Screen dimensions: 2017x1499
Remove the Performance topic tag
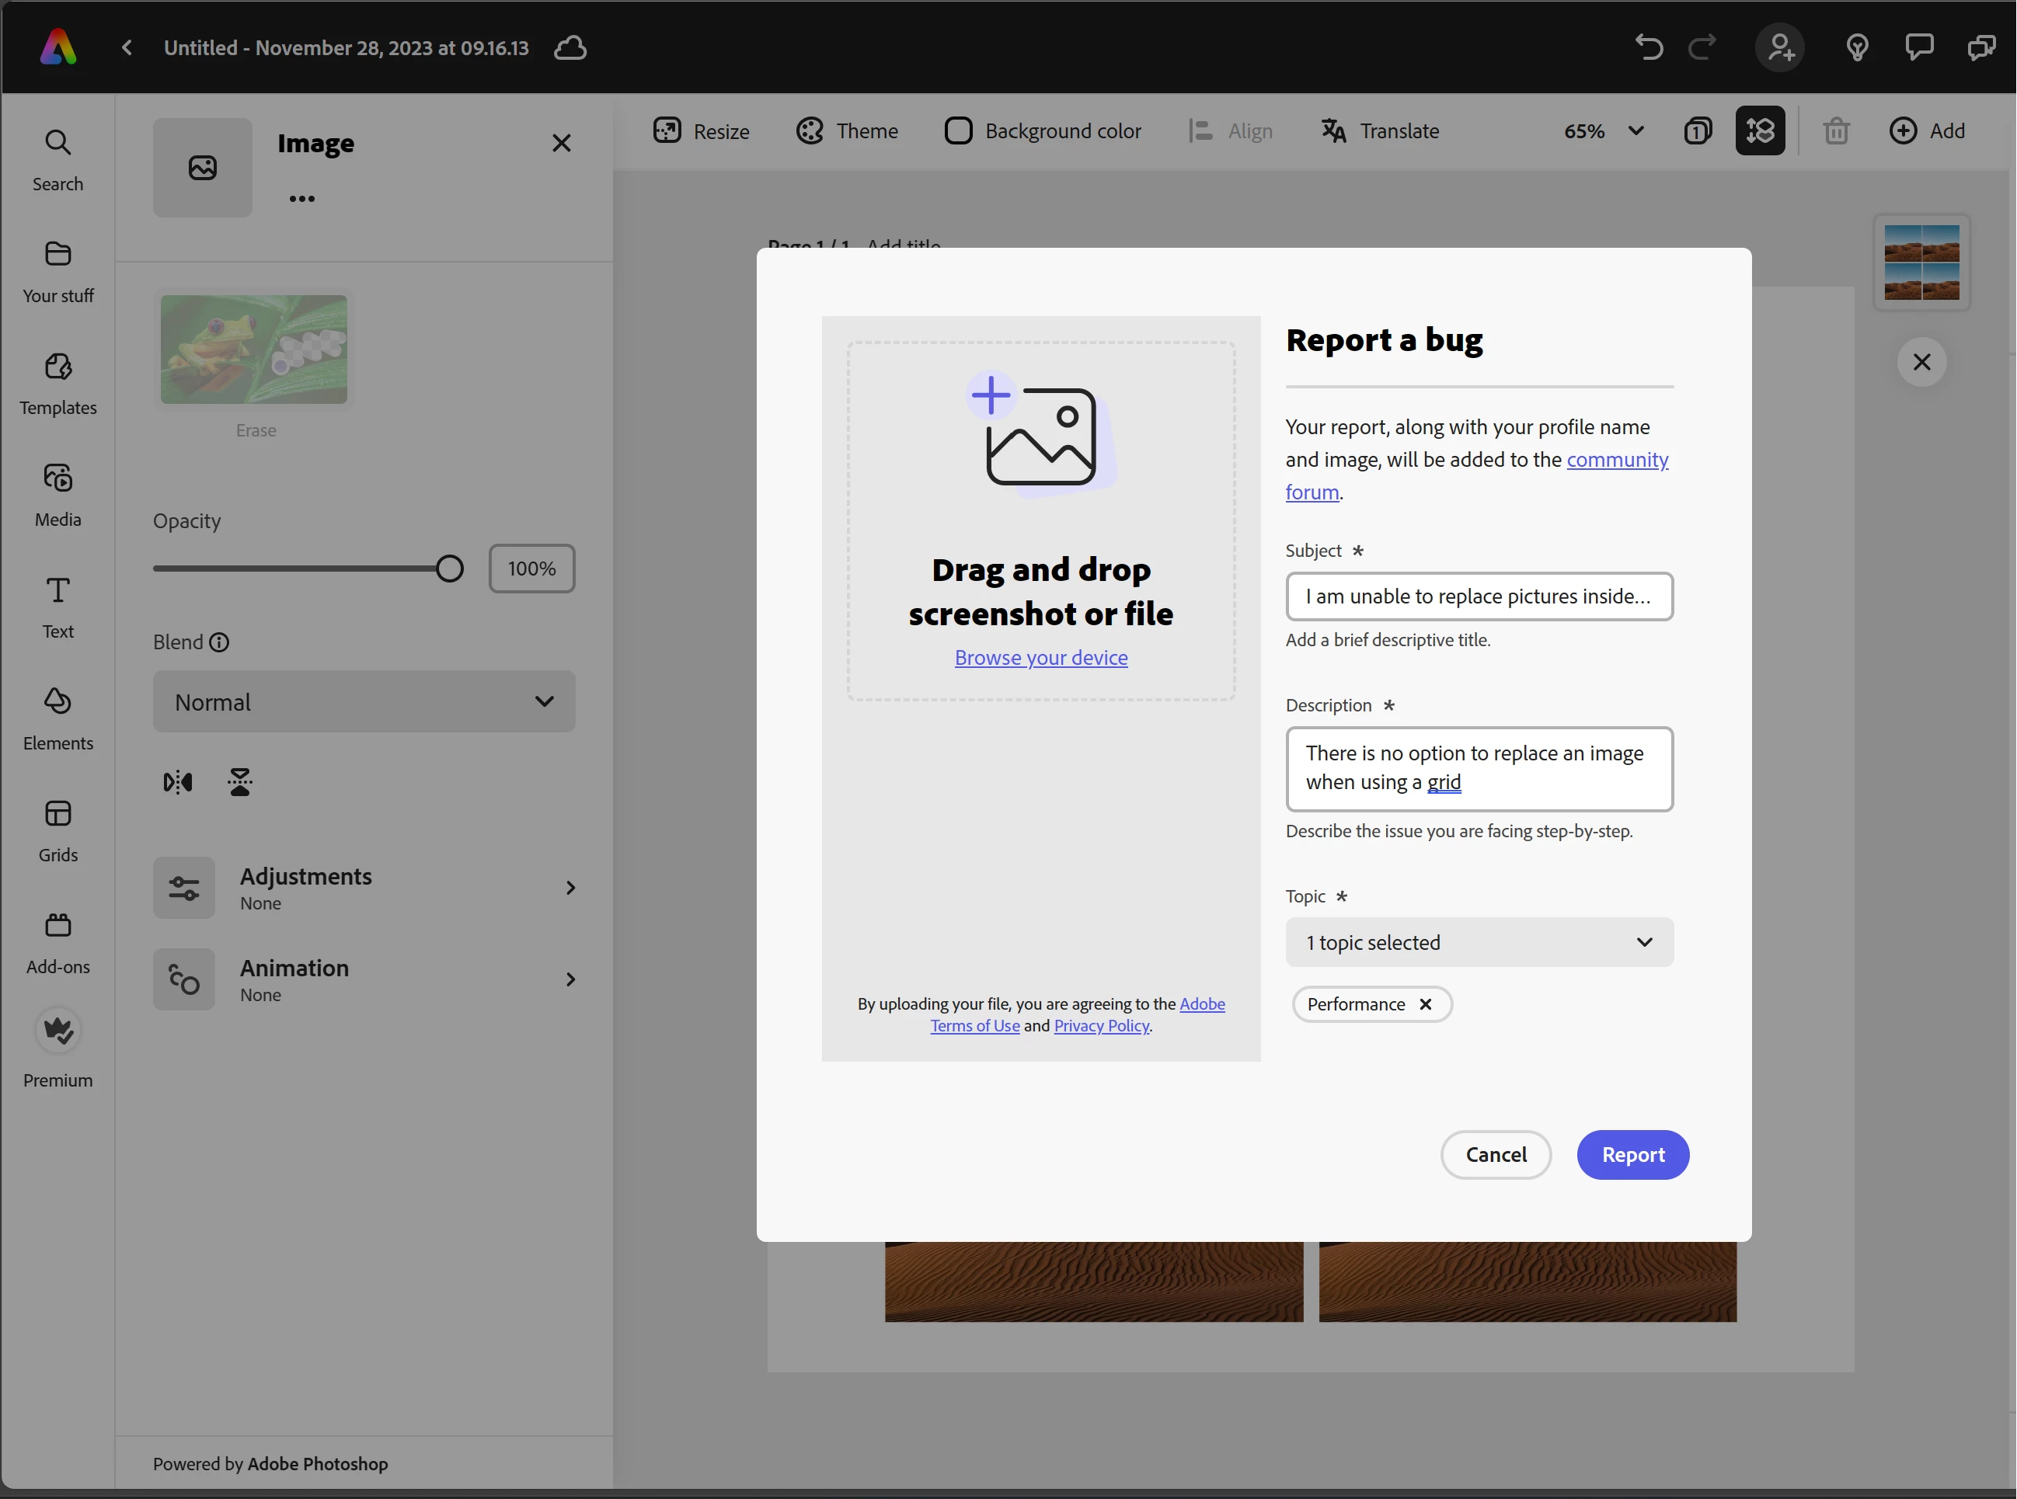coord(1425,1004)
